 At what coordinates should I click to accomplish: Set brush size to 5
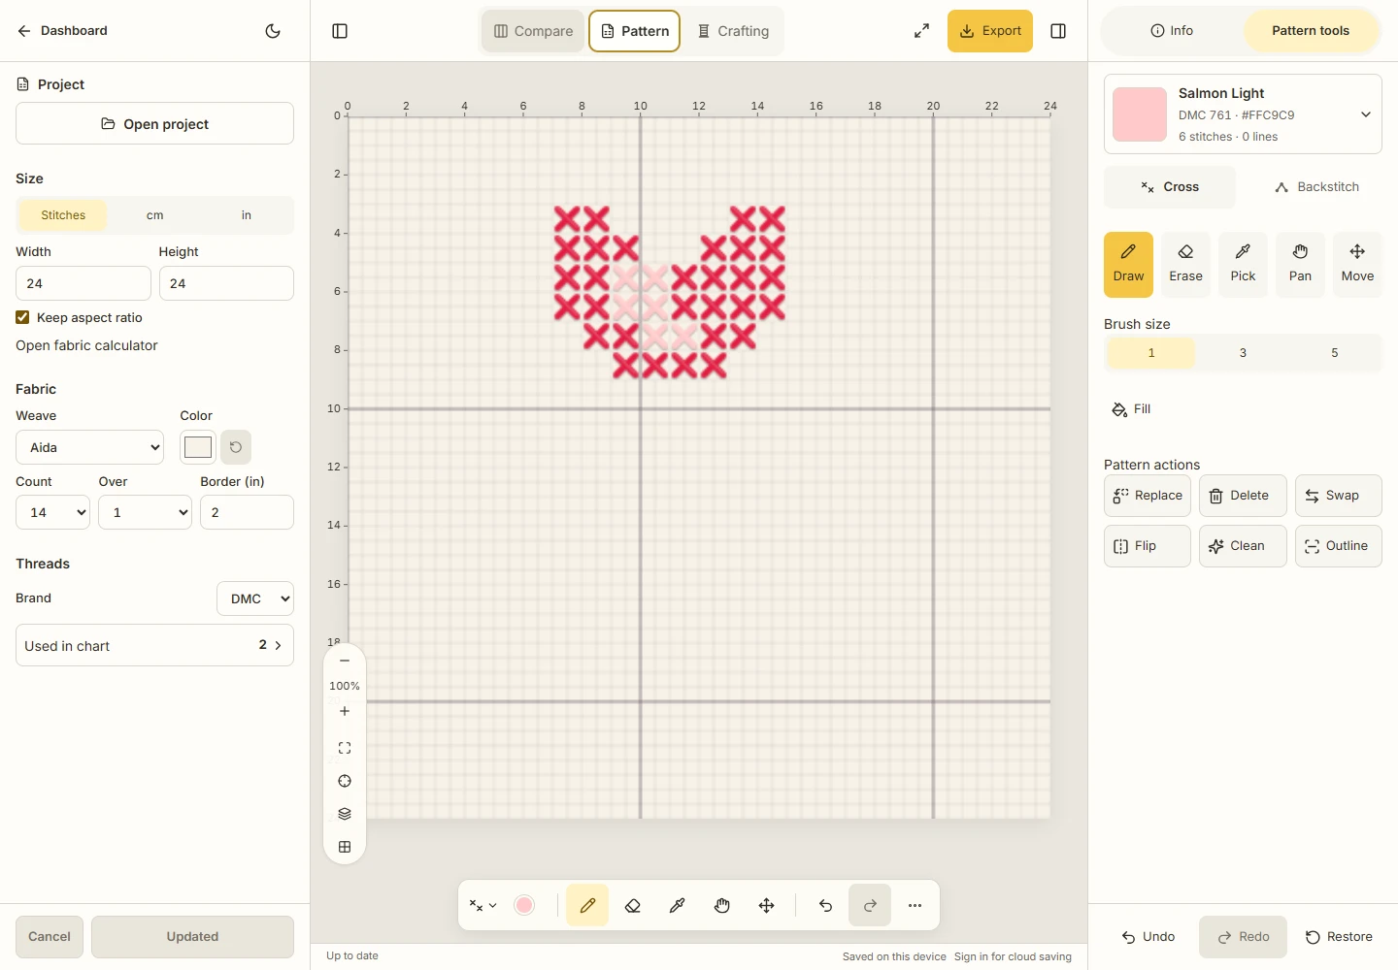pyautogui.click(x=1335, y=353)
